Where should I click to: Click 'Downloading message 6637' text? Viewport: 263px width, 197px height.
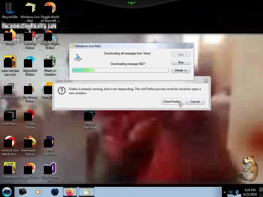(x=128, y=64)
